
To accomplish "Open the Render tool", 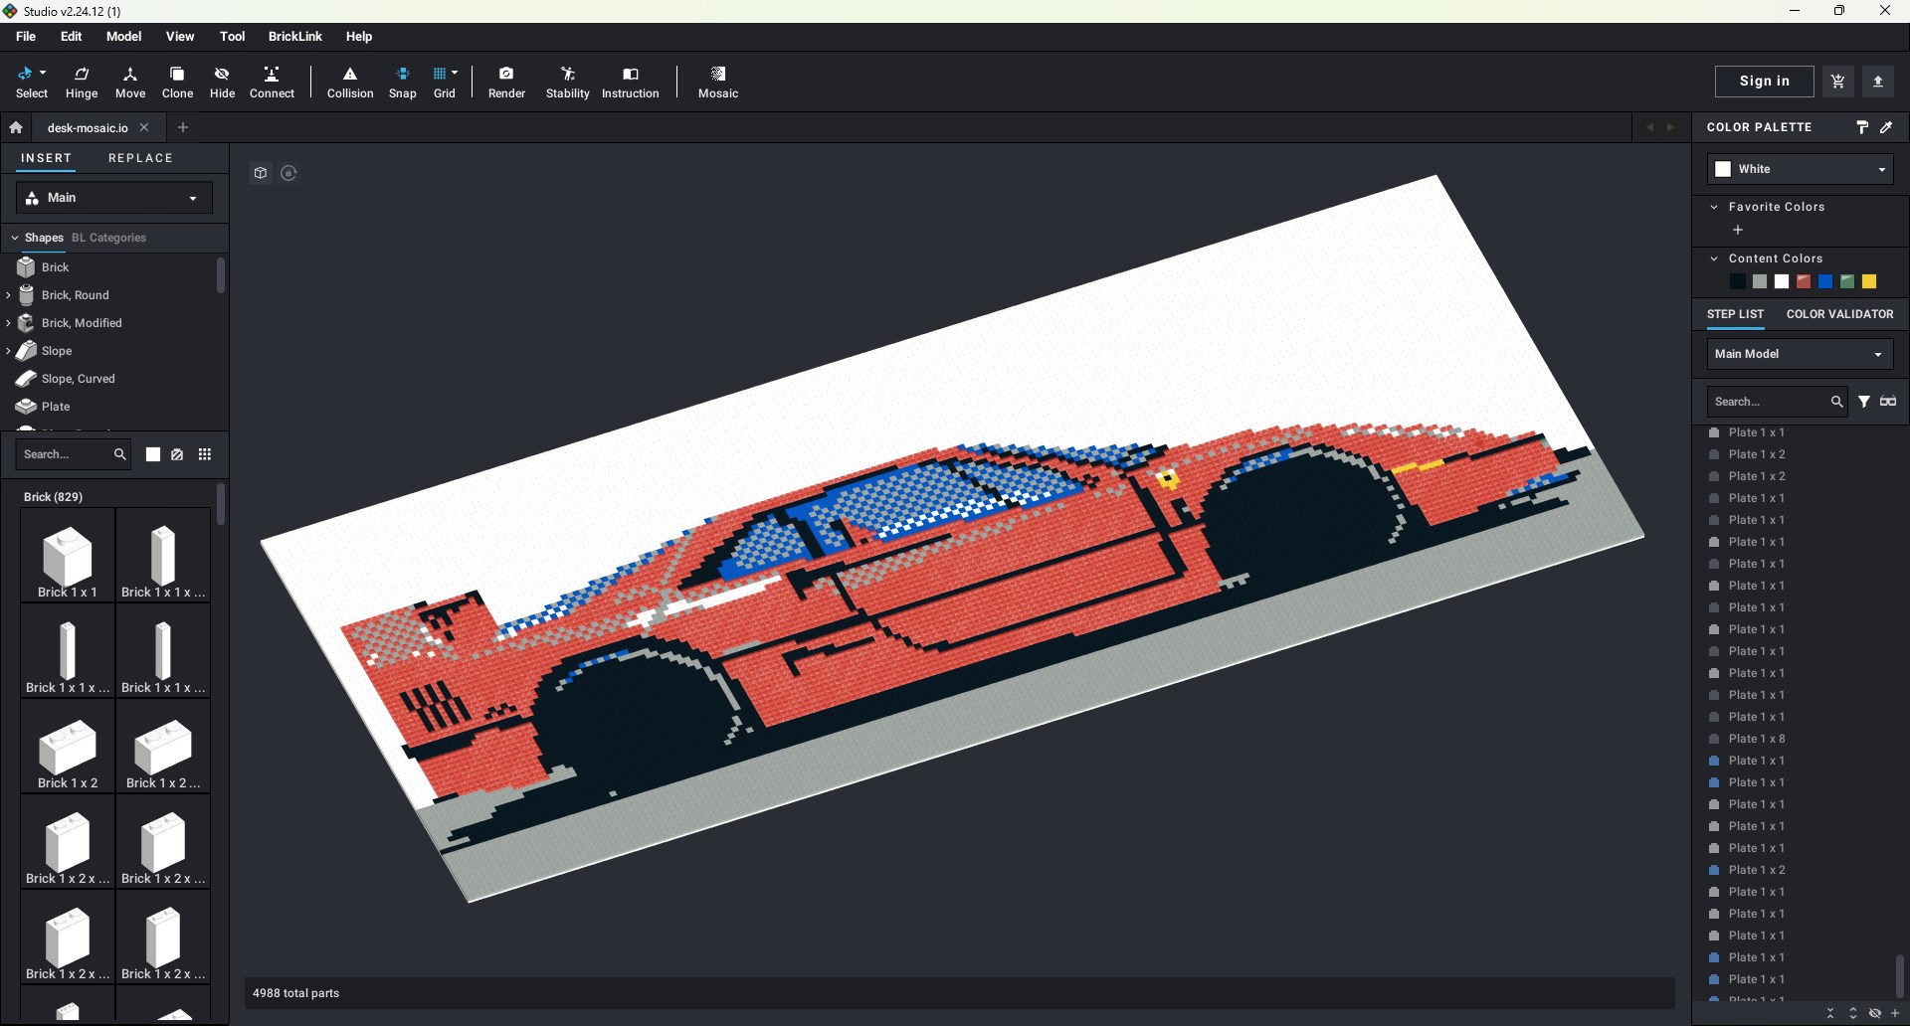I will tap(506, 82).
